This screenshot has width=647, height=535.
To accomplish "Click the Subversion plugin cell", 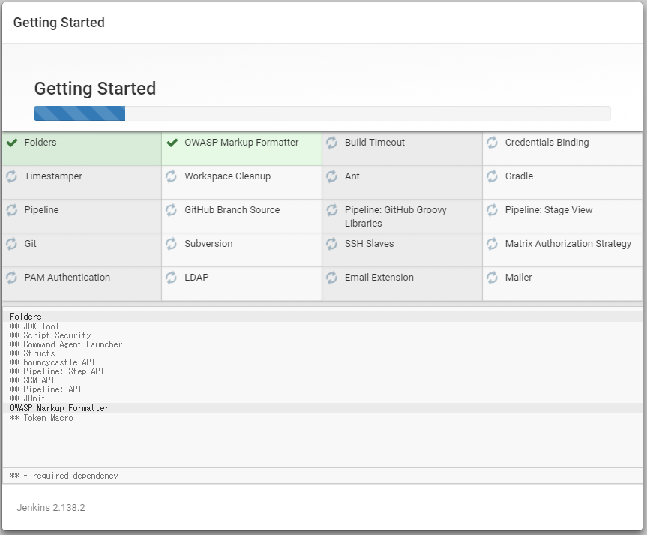I will point(208,243).
